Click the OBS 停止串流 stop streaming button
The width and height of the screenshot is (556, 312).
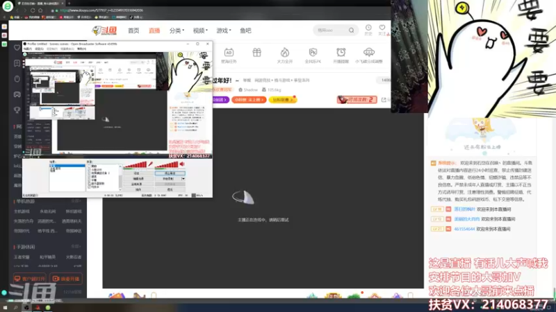pyautogui.click(x=170, y=173)
